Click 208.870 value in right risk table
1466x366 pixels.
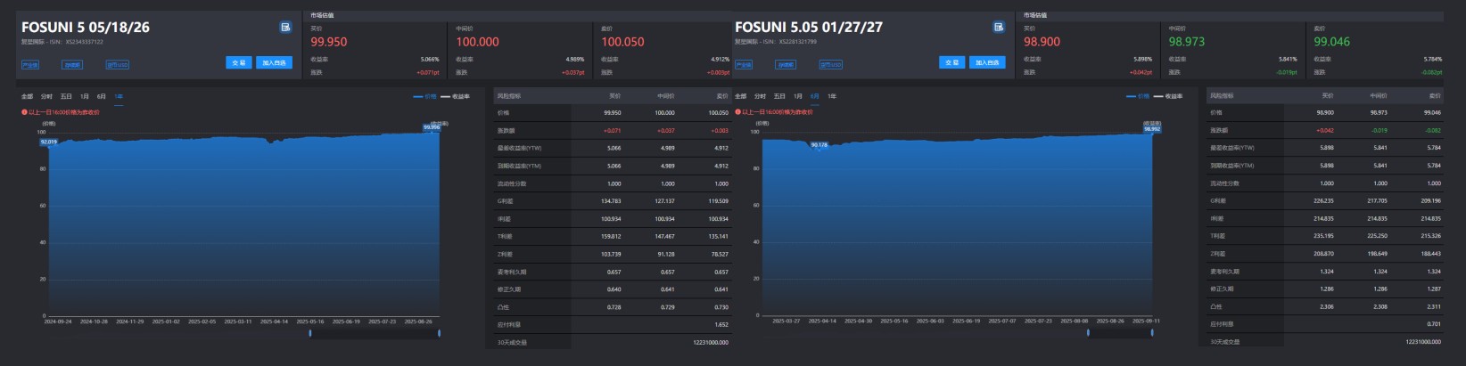[1324, 254]
